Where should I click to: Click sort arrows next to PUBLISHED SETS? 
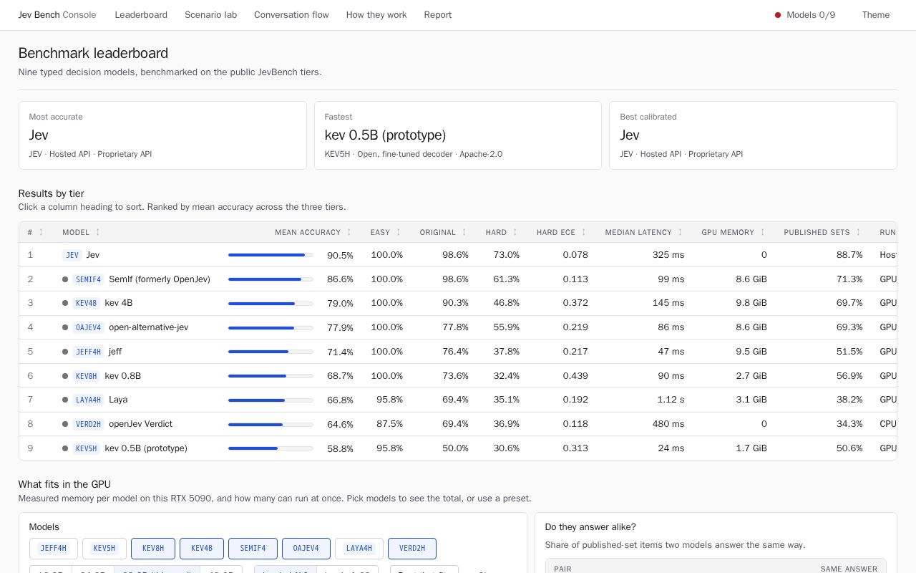(859, 232)
